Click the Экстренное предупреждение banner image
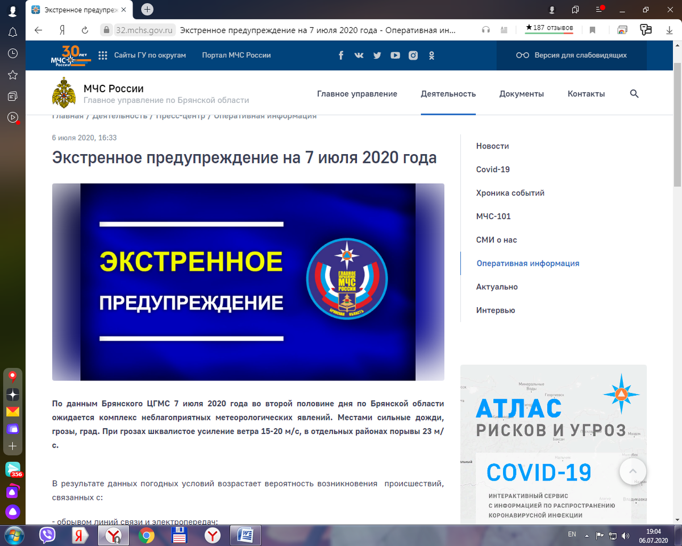 click(x=248, y=282)
